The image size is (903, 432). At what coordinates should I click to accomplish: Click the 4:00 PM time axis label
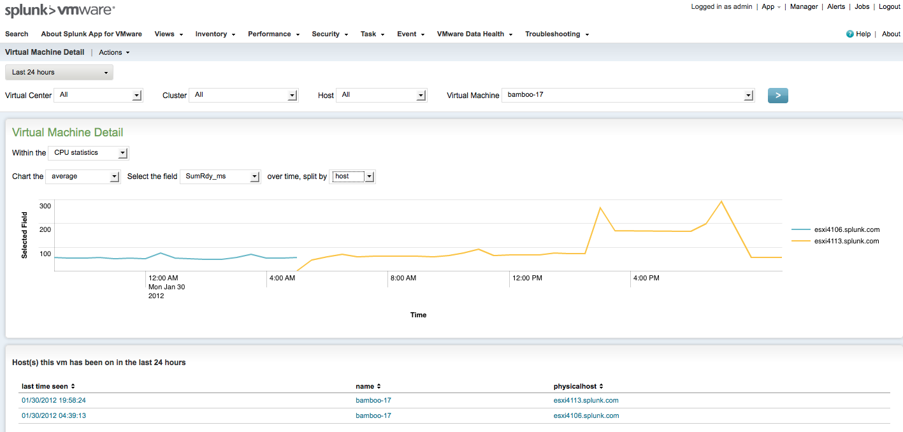click(x=646, y=278)
